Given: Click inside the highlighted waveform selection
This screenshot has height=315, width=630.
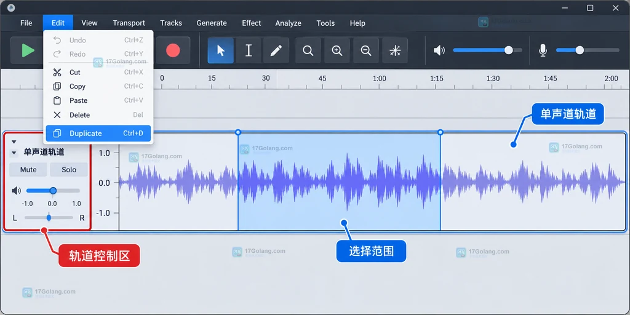Looking at the screenshot, I should 339,181.
